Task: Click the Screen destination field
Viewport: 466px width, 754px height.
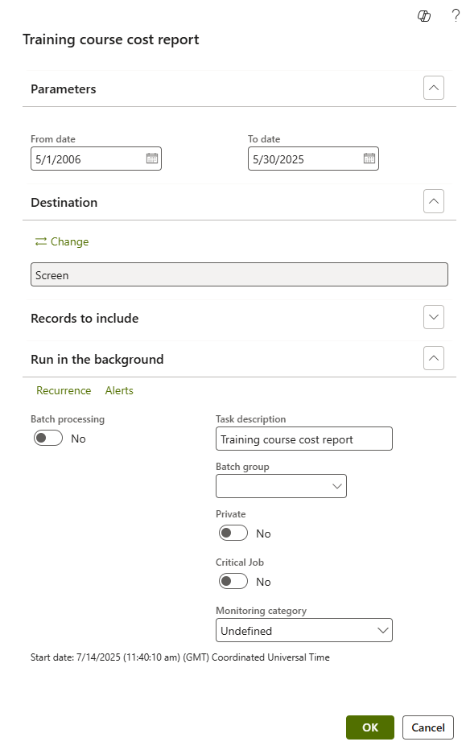Action: 239,274
